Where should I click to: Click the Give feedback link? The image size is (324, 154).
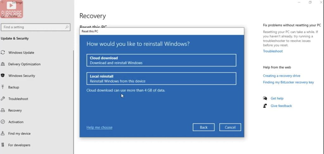point(281,106)
